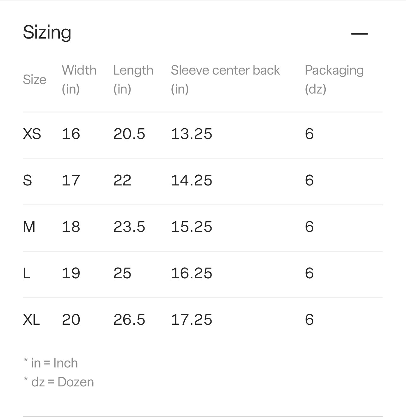
Task: Select the 14.25 sleeve value for S
Action: tap(191, 180)
